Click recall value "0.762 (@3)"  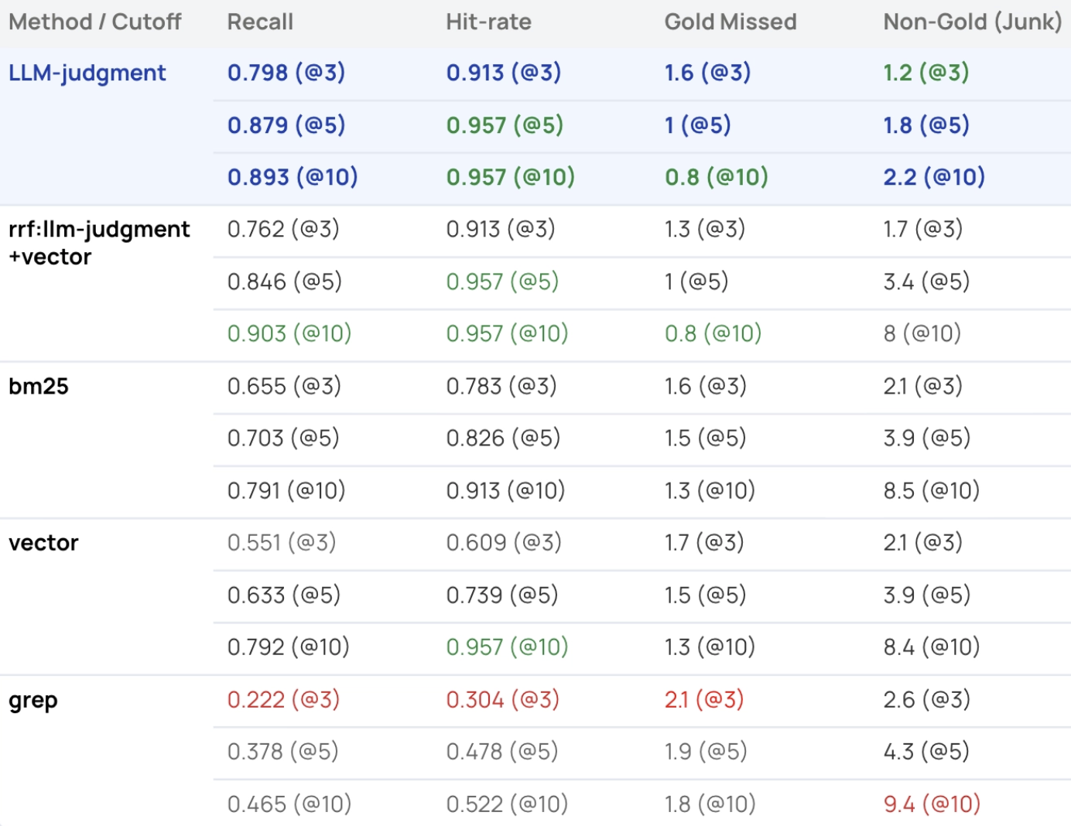(x=283, y=229)
